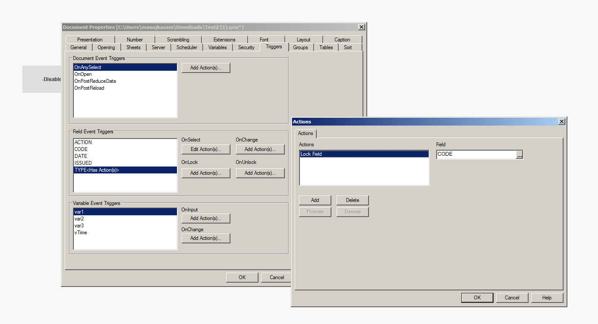Add actions for OnInput variable event
The width and height of the screenshot is (598, 324).
pyautogui.click(x=206, y=218)
